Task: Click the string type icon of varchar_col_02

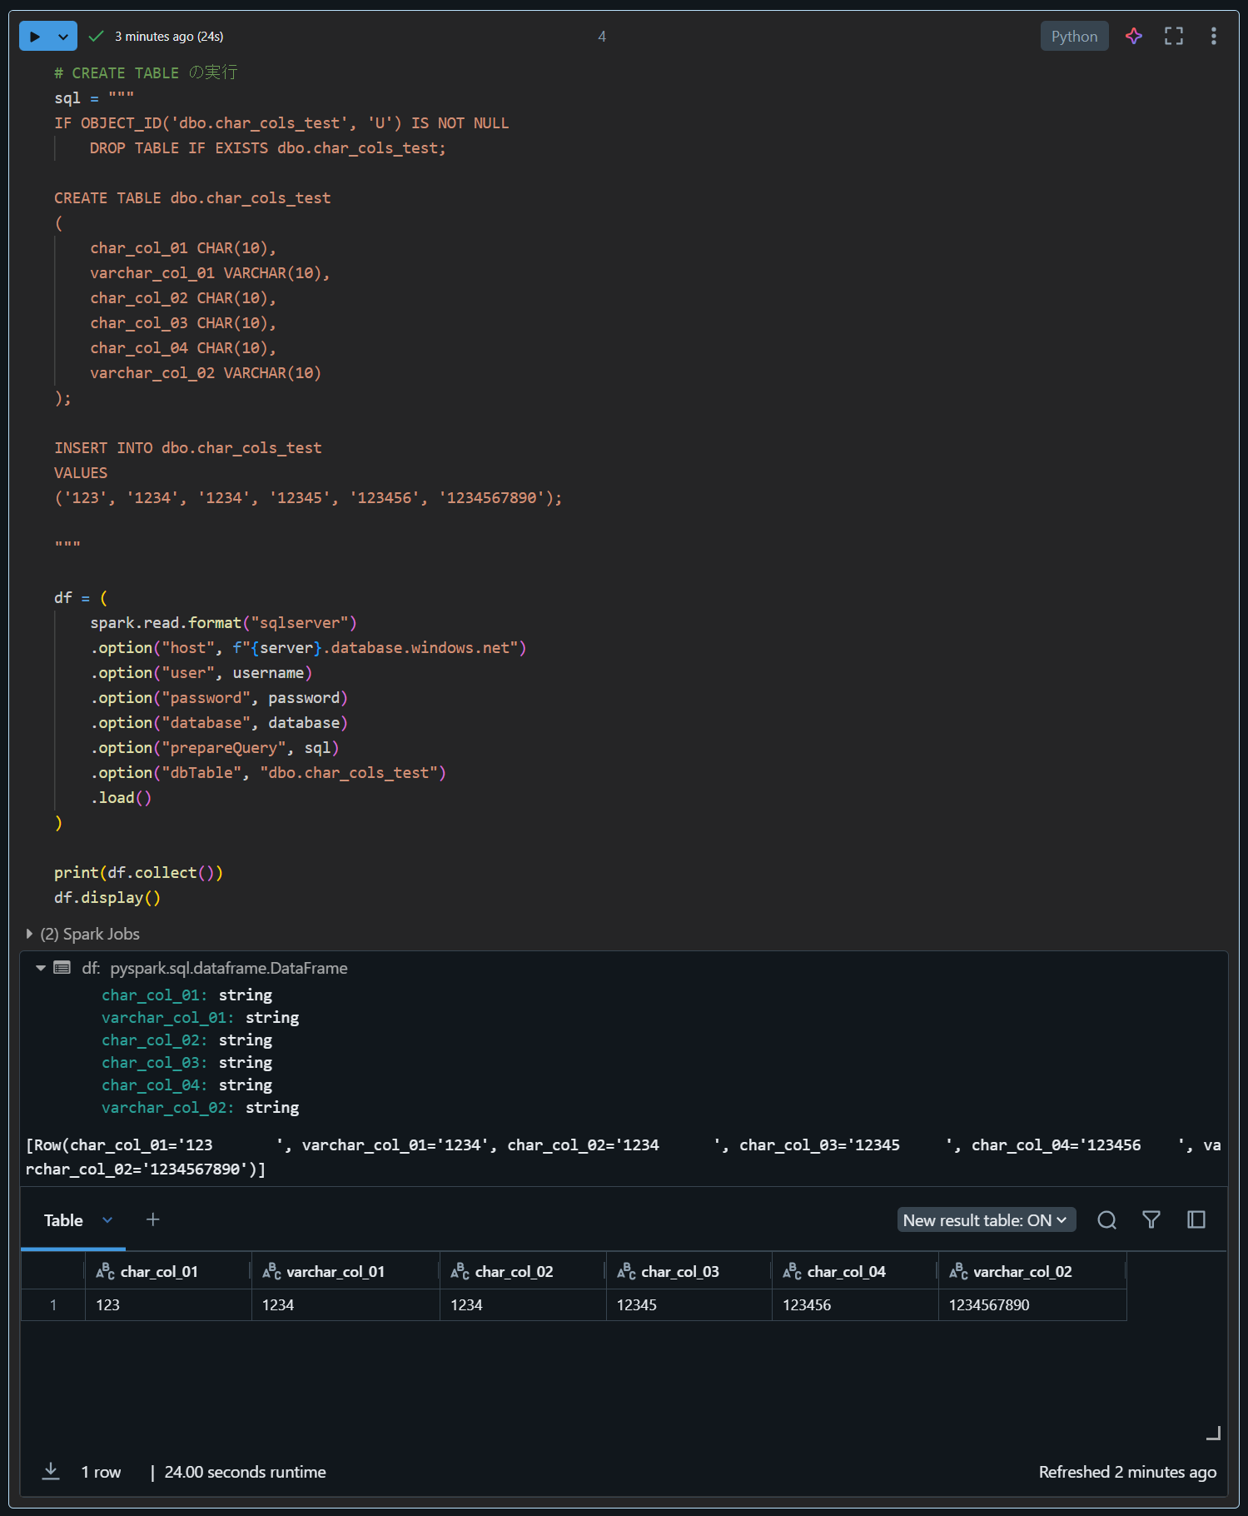Action: coord(958,1271)
